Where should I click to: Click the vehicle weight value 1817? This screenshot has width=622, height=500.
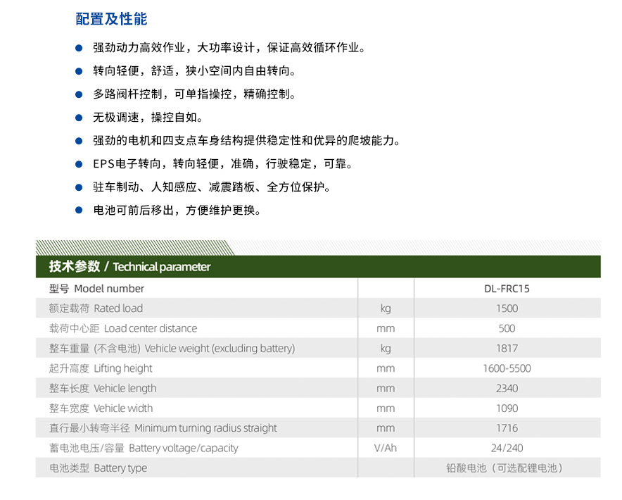[x=507, y=348]
